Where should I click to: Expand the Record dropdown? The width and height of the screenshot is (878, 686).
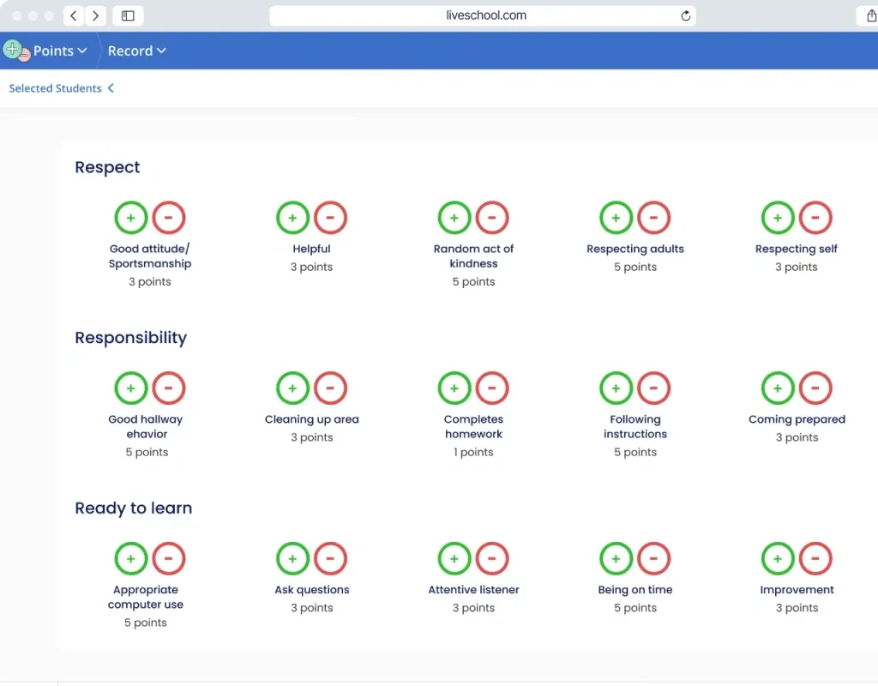(136, 51)
